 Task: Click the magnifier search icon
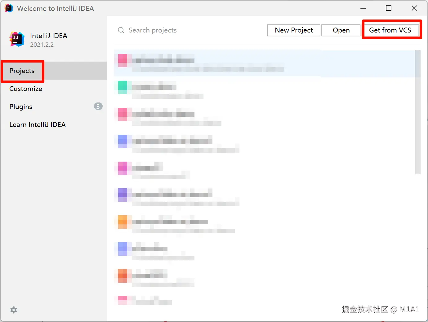click(x=121, y=30)
